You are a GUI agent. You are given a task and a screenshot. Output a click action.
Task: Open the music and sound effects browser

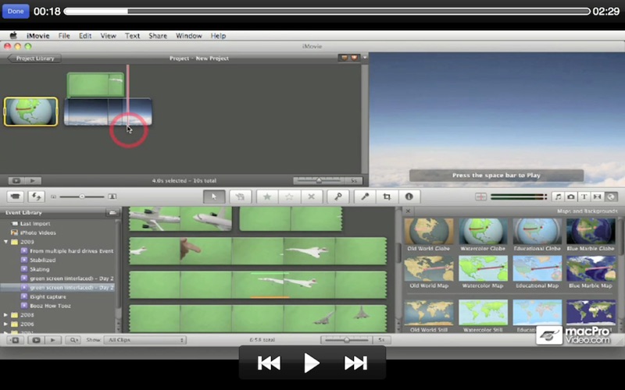[558, 197]
